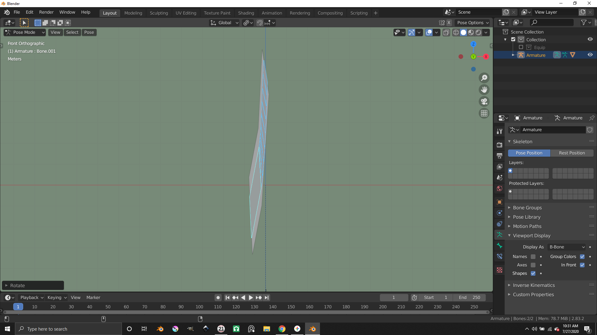Click jump to start frame button
597x335 pixels.
tap(227, 297)
